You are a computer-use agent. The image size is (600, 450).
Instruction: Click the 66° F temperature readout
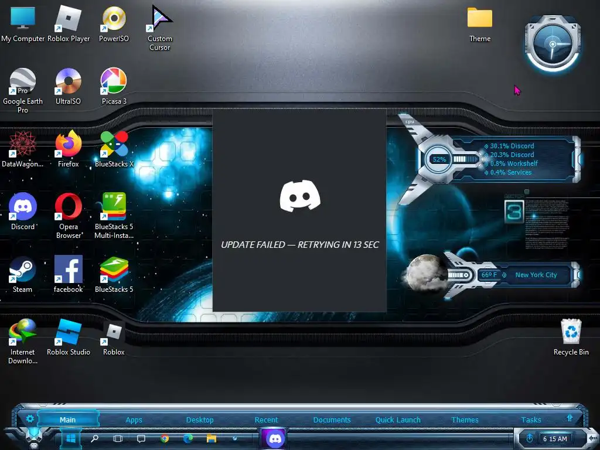(489, 275)
